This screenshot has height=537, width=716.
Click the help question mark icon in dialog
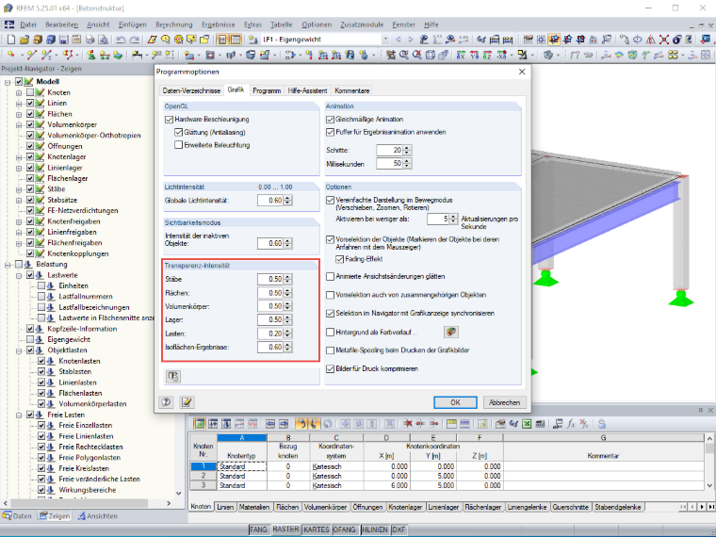pos(166,402)
